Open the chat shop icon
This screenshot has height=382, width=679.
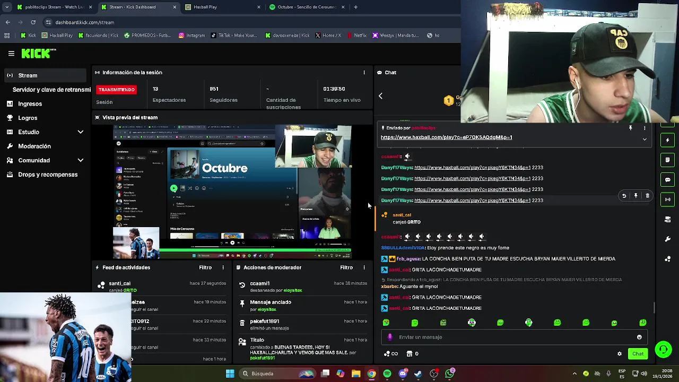(409, 354)
